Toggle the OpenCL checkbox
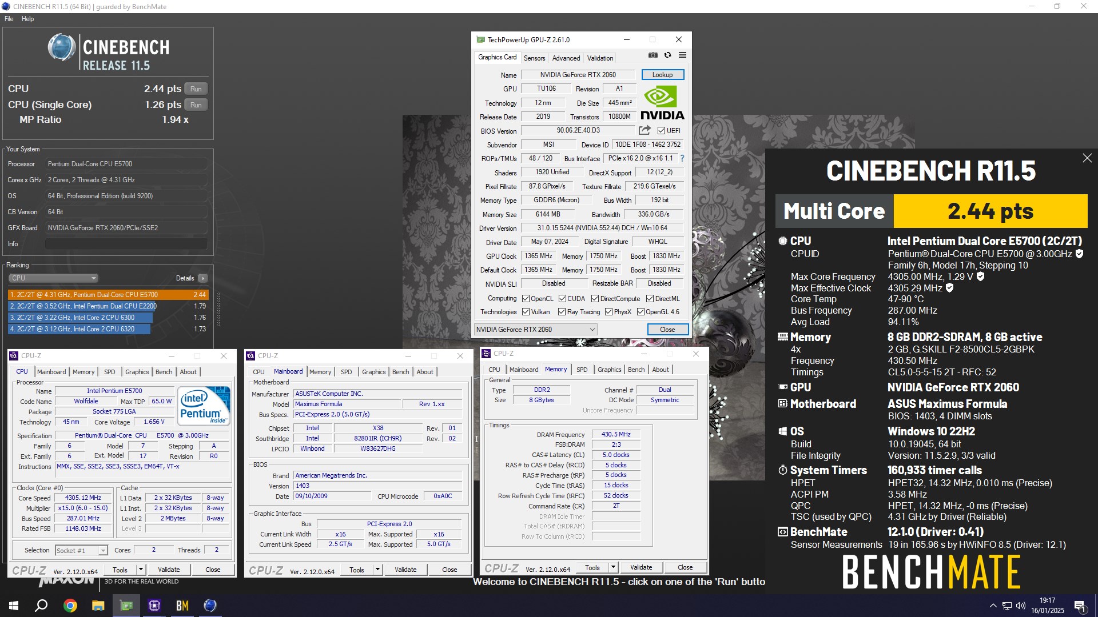Screen dimensions: 1098x617 (526, 299)
